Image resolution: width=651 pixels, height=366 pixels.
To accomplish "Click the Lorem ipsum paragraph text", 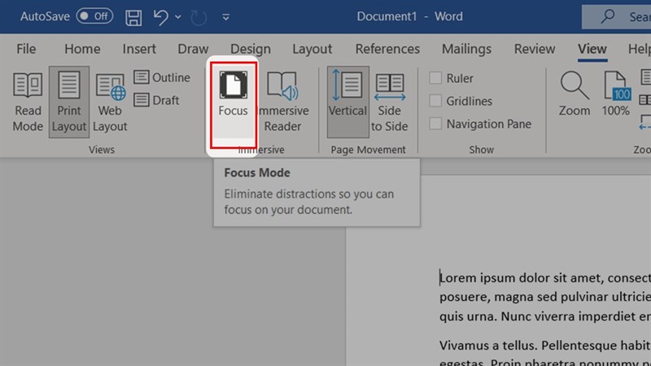I will click(x=545, y=297).
